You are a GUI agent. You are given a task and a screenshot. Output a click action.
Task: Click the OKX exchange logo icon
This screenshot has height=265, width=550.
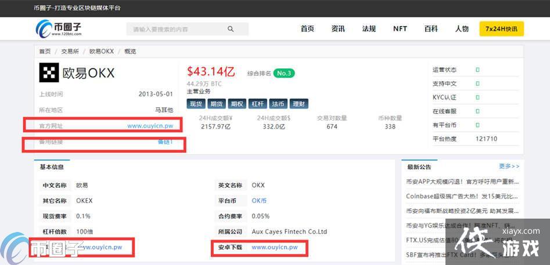49,72
